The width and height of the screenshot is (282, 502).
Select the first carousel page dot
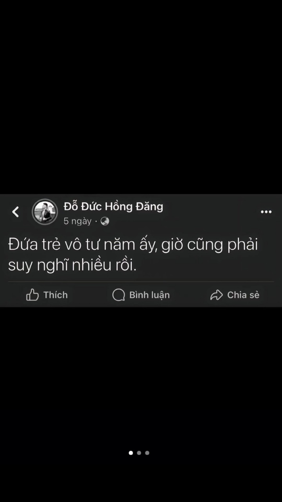coord(131,453)
